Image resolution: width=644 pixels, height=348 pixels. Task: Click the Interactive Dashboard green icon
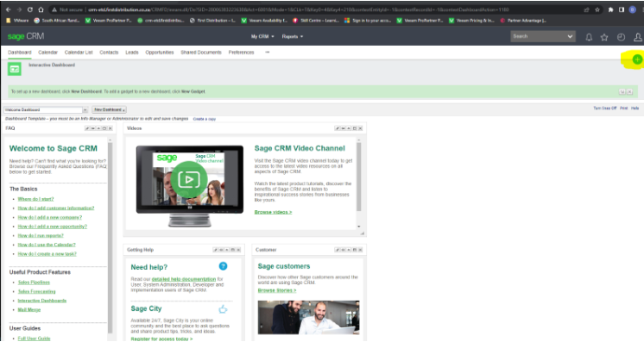click(15, 69)
